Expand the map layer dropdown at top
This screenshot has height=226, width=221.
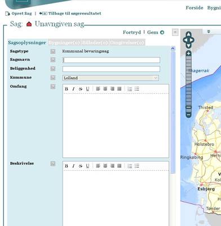pos(209,31)
